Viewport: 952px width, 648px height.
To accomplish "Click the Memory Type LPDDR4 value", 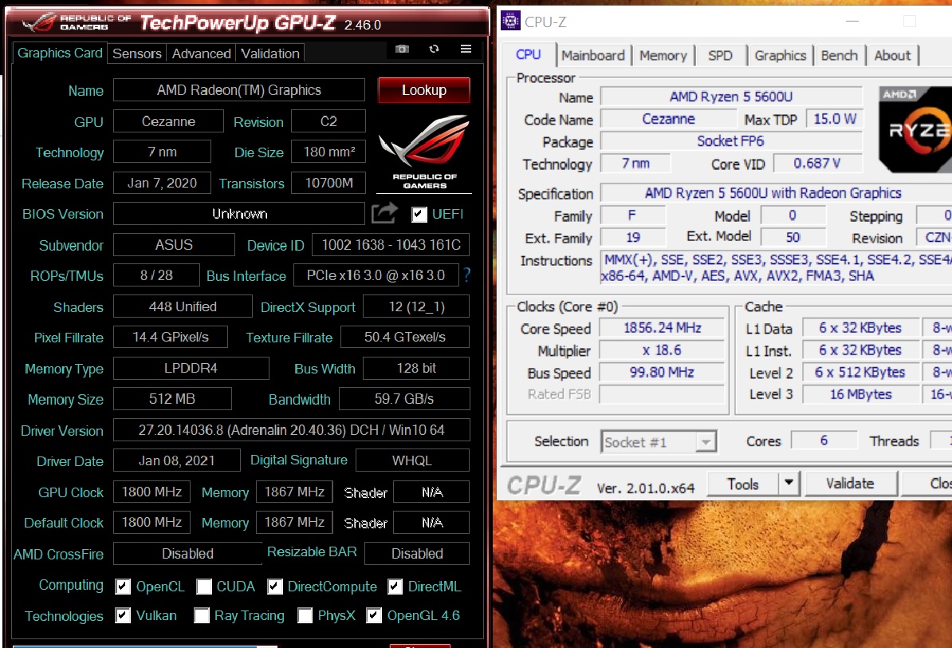I will point(191,368).
